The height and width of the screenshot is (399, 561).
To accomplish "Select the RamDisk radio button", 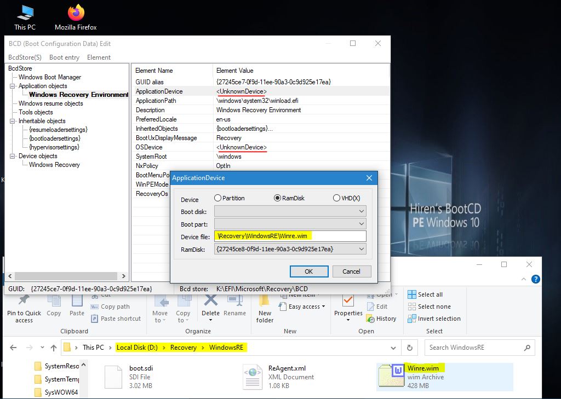I will click(x=278, y=198).
